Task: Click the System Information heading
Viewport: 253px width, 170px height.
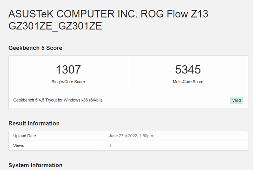Action: tap(35, 165)
